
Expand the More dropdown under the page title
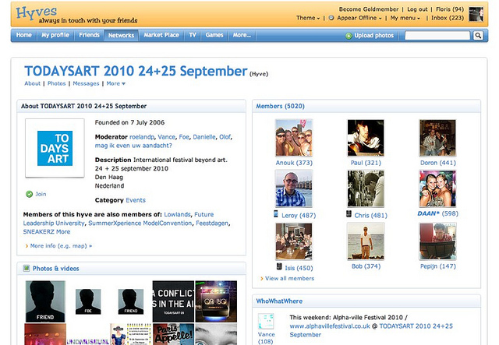coord(115,83)
